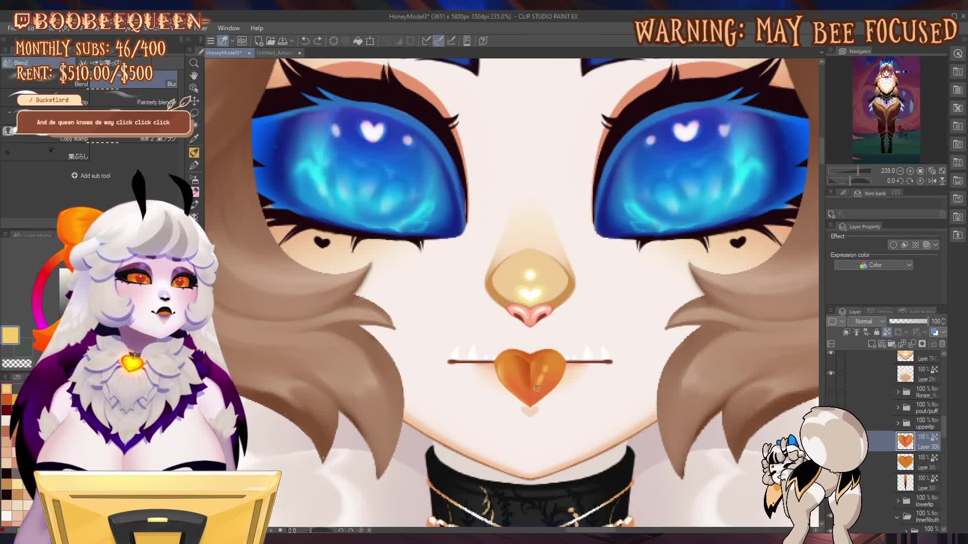
Task: Toggle snap to ruler icon in command bar
Action: (427, 41)
